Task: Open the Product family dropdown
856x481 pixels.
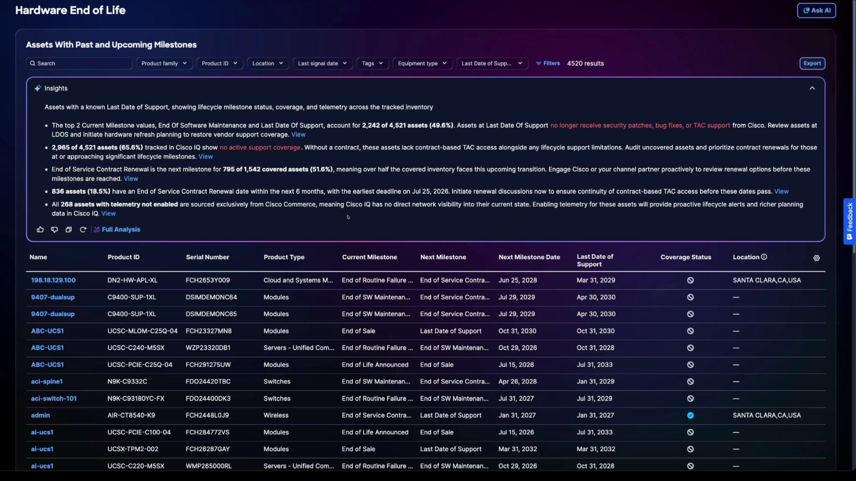Action: click(164, 63)
